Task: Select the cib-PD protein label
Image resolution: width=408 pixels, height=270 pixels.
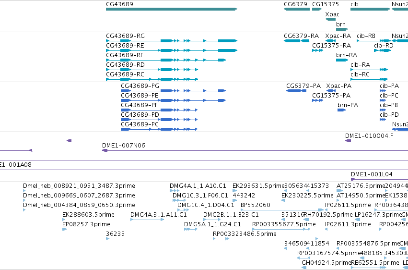Action: 389,115
